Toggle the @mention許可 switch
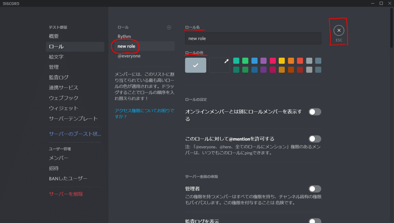 pyautogui.click(x=315, y=139)
